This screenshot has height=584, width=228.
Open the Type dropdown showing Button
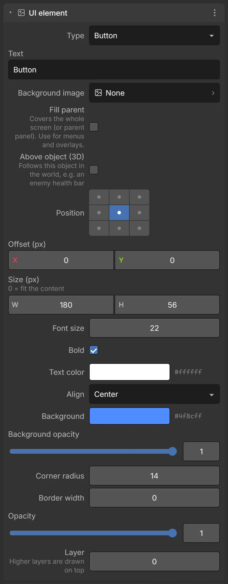point(155,35)
